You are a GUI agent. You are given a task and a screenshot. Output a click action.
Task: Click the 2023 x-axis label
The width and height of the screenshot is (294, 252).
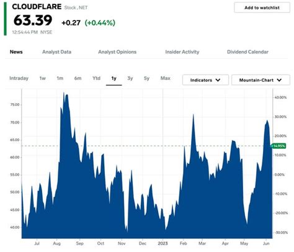tap(163, 243)
